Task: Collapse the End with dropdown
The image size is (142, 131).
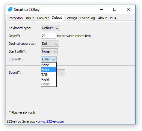Action: [49, 59]
